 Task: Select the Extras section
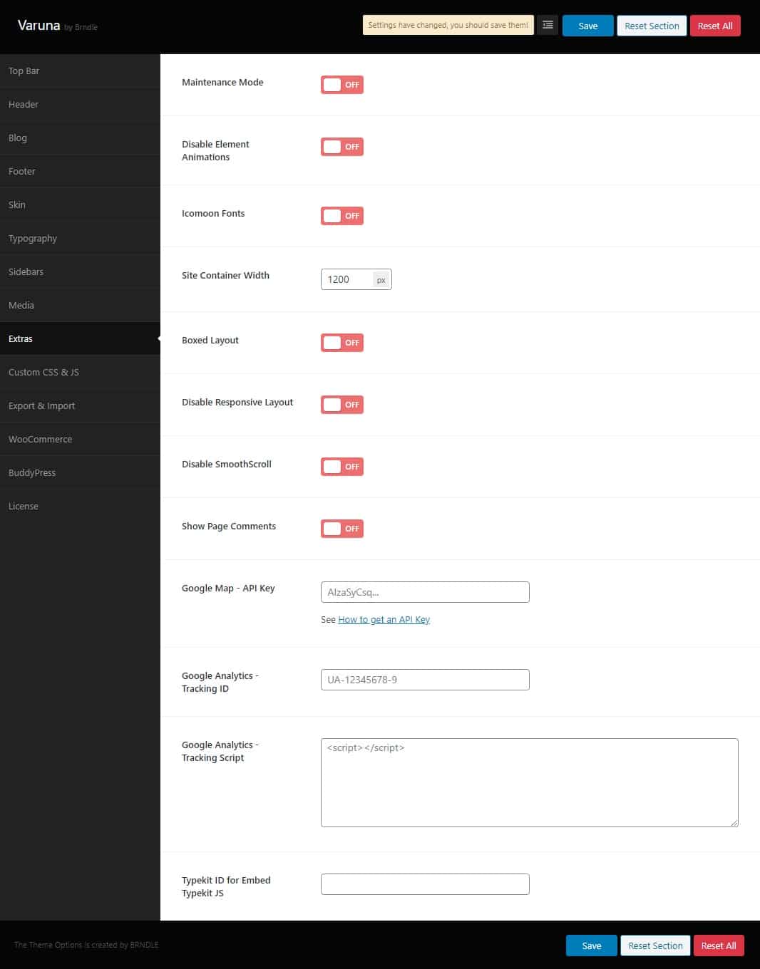point(80,339)
